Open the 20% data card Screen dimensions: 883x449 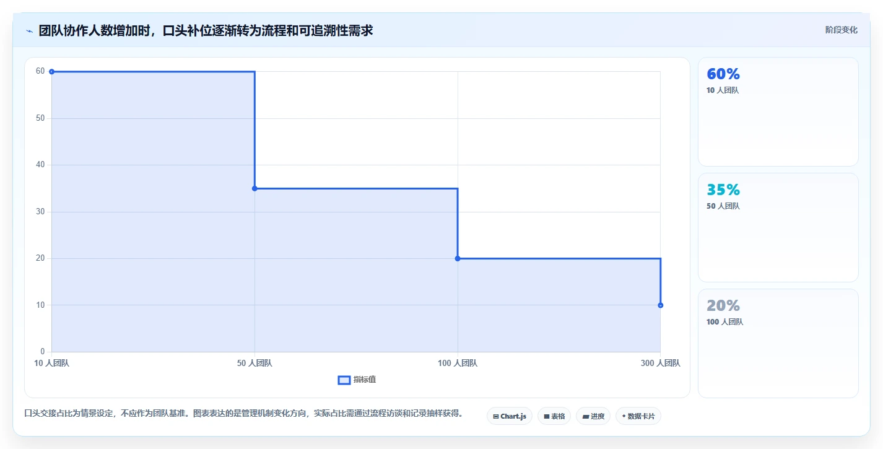pyautogui.click(x=778, y=343)
